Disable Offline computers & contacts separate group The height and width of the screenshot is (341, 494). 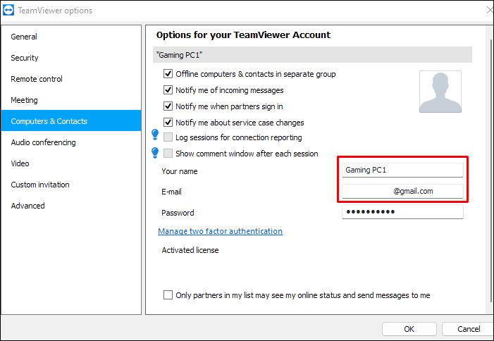(x=168, y=74)
